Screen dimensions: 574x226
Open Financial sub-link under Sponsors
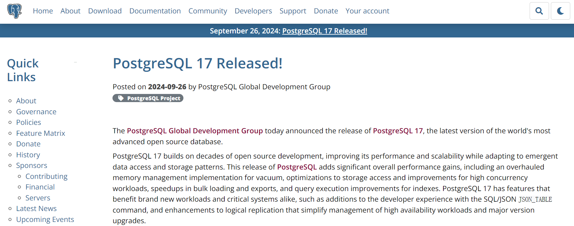pos(40,187)
